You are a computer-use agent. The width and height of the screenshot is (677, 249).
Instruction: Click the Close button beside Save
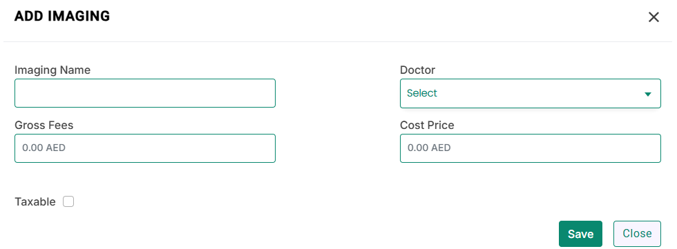click(x=637, y=234)
